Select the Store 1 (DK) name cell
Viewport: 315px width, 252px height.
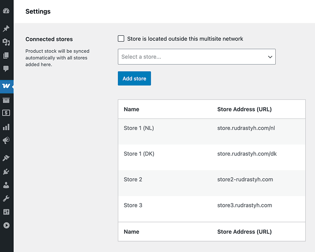pyautogui.click(x=139, y=154)
